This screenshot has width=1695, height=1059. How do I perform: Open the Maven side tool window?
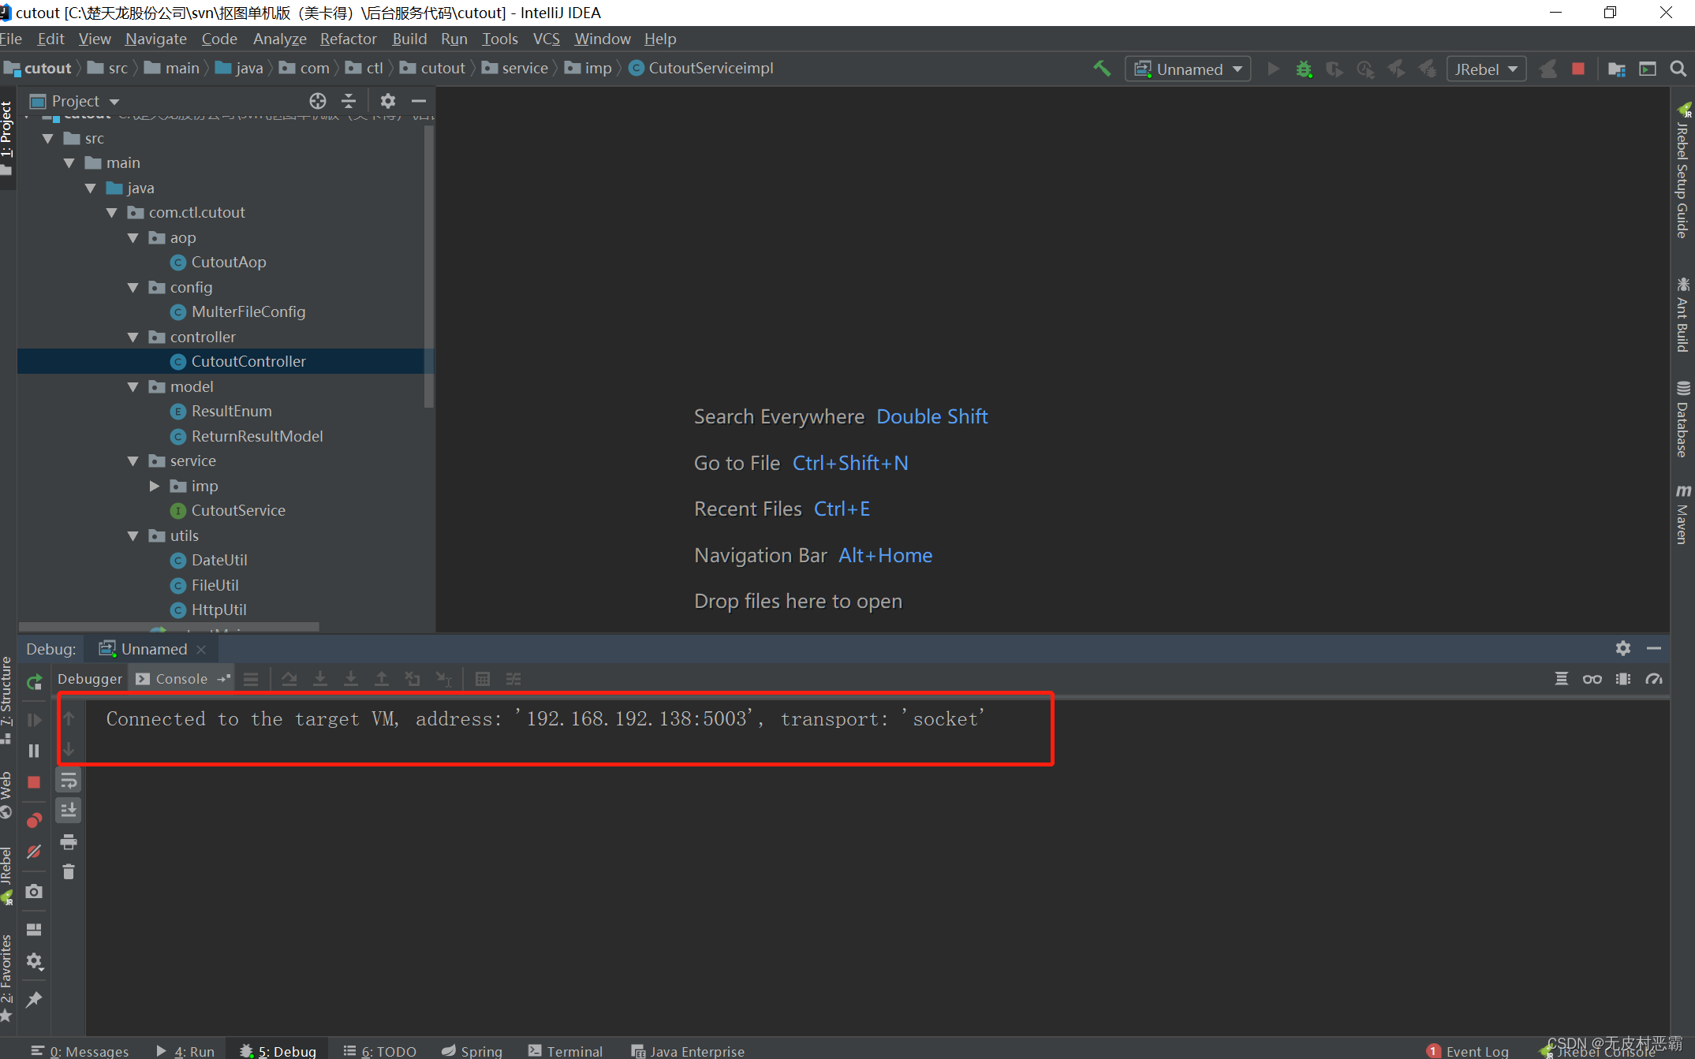[1682, 514]
